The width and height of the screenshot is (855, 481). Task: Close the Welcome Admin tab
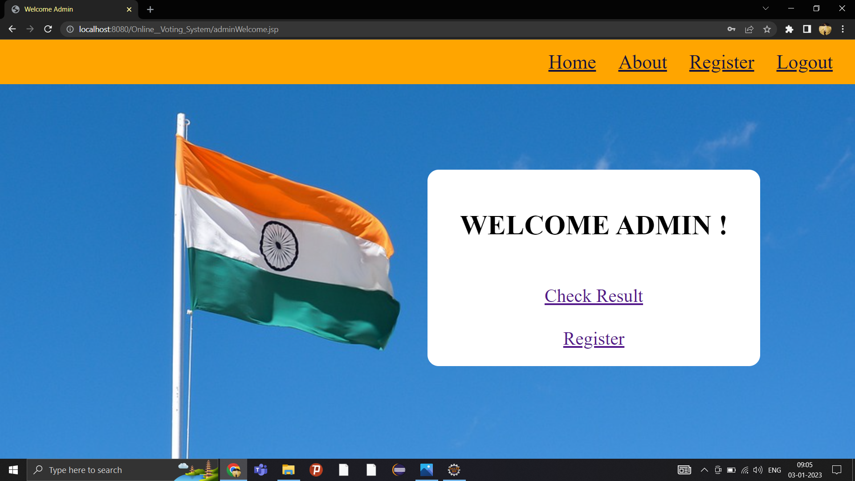pyautogui.click(x=129, y=9)
